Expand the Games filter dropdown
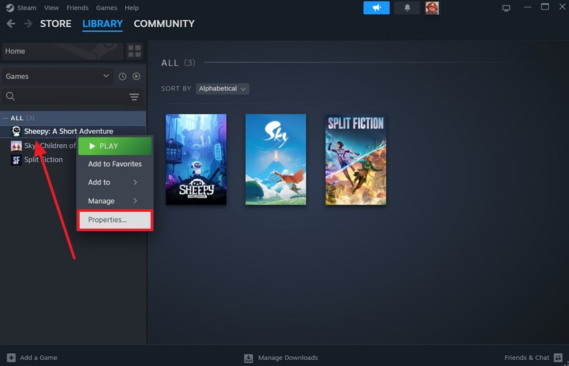 (x=58, y=76)
